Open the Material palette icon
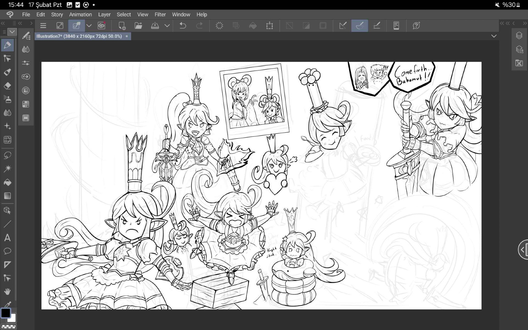528x330 pixels. 519,63
